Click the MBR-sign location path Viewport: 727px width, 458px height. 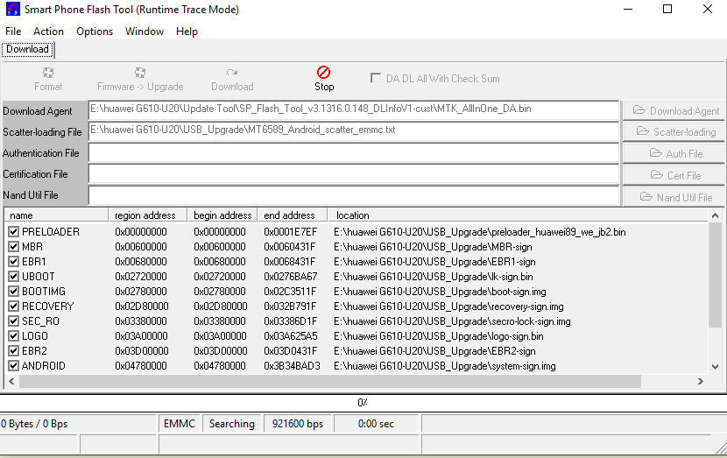coord(433,247)
